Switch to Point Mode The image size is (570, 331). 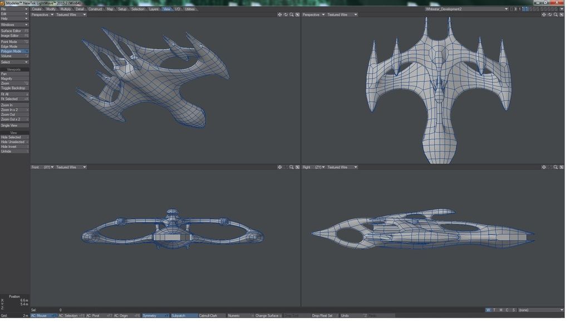14,42
